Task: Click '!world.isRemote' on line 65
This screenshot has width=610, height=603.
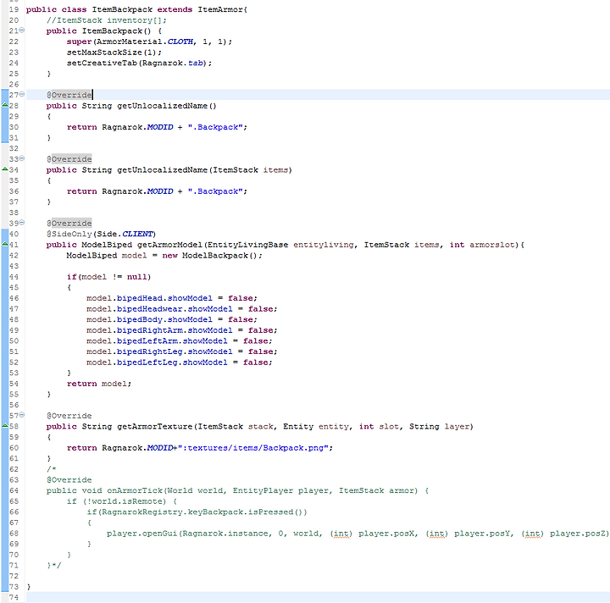Action: coord(125,501)
